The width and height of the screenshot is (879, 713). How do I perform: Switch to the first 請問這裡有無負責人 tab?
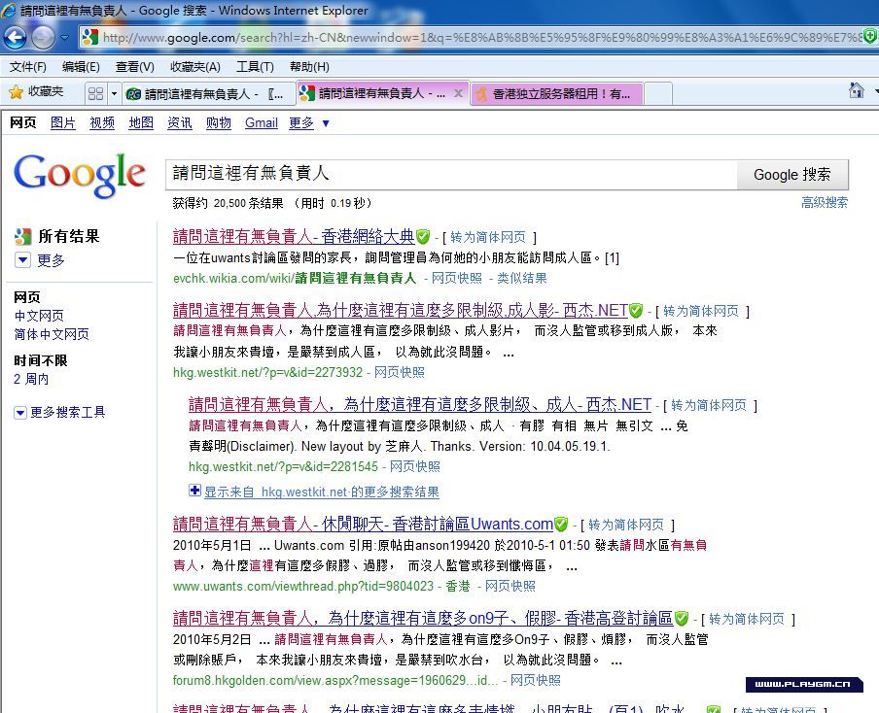[x=207, y=93]
